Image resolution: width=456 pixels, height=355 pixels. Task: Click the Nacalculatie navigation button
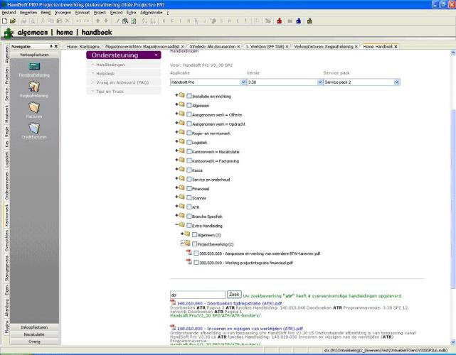34,334
